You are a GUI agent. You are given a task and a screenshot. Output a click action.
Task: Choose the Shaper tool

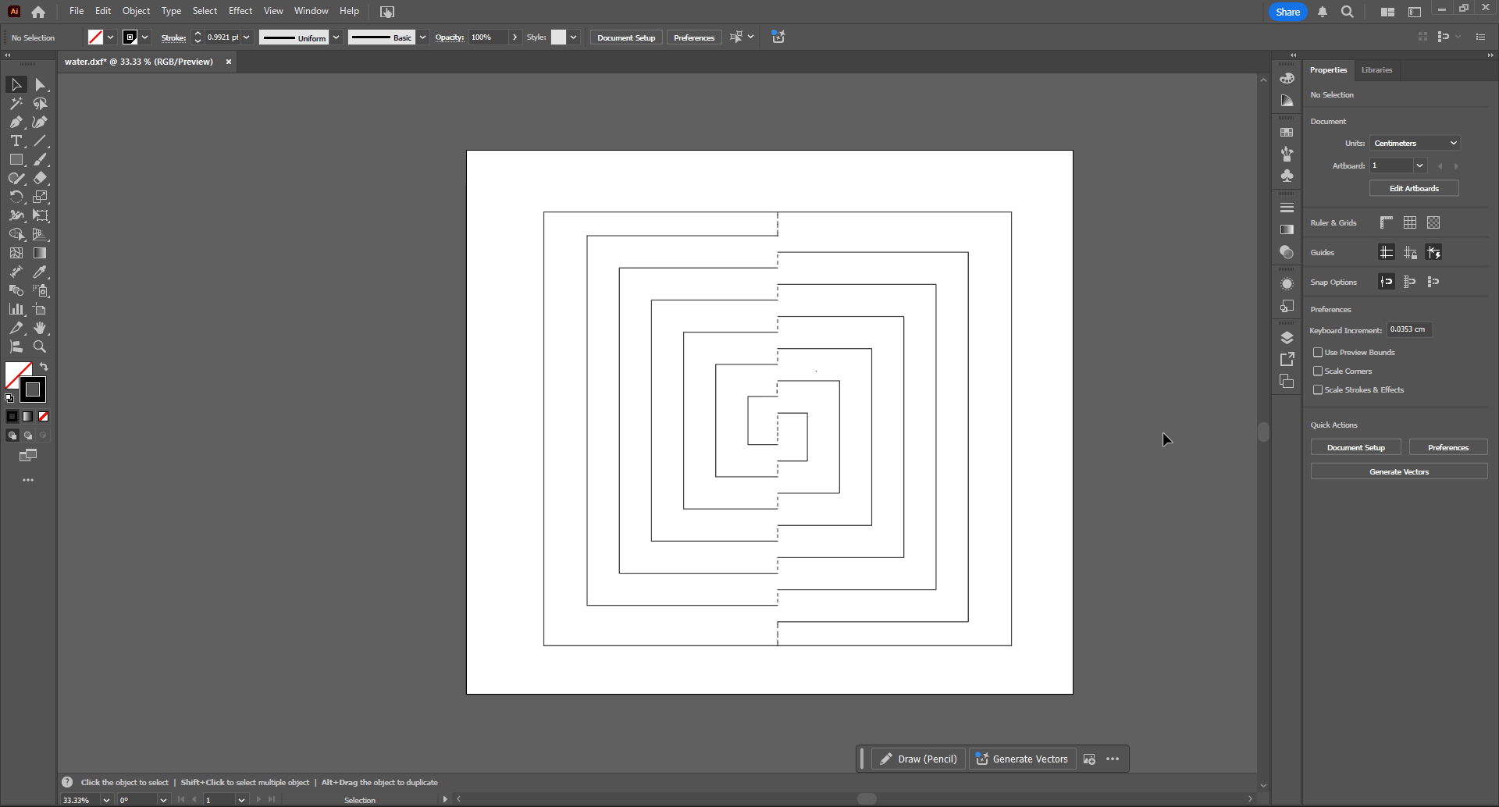pos(16,178)
